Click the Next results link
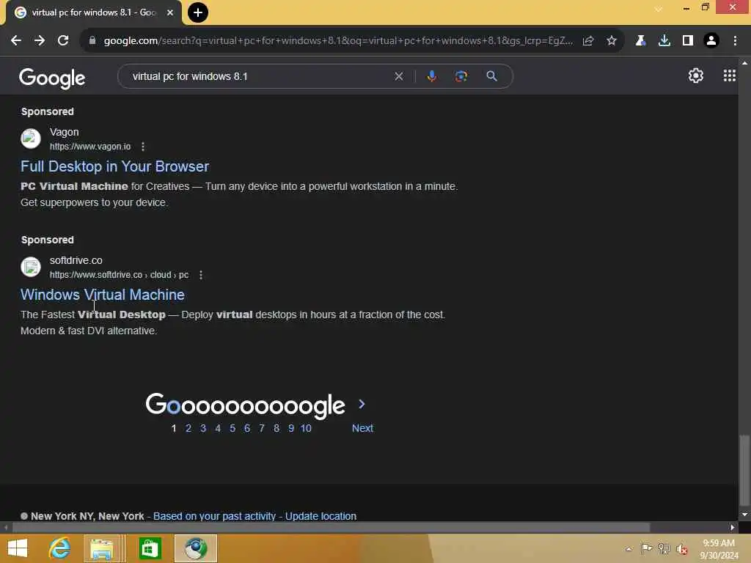This screenshot has height=563, width=751. (362, 428)
